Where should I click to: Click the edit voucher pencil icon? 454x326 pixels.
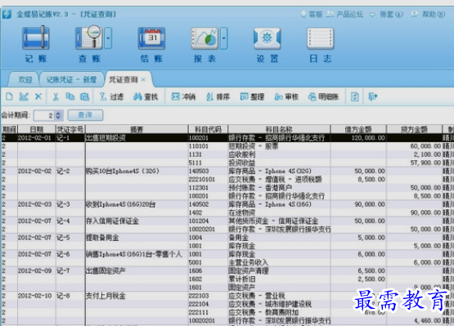point(24,96)
